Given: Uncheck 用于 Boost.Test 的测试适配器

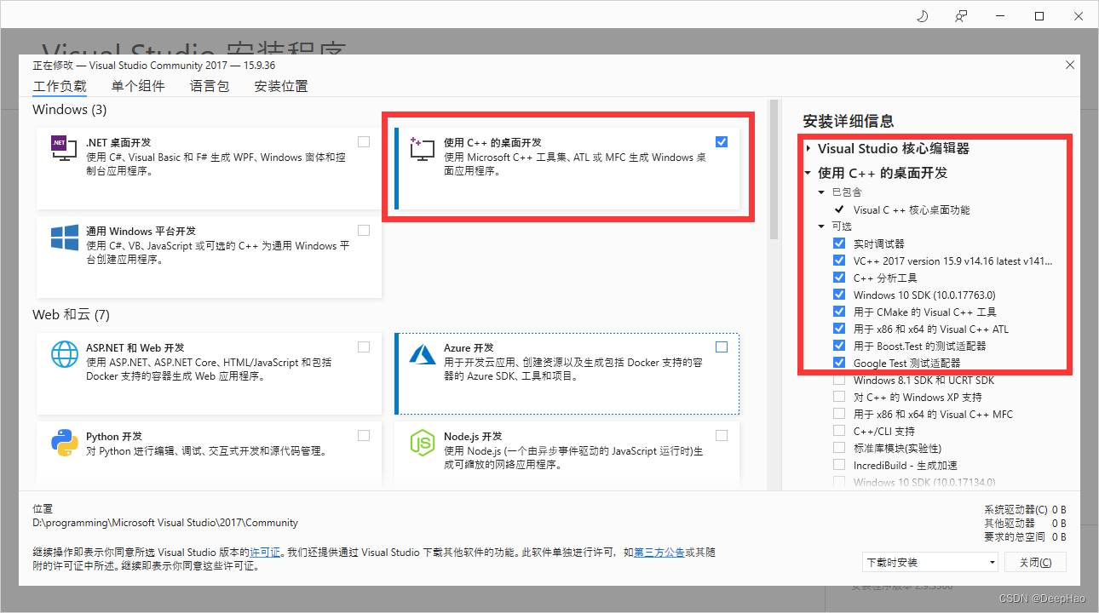Looking at the screenshot, I should pos(839,346).
